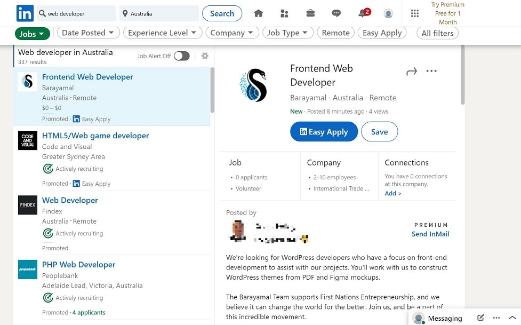Screen dimensions: 521x325
Task: Toggle the Remote filter pill
Action: tap(336, 33)
